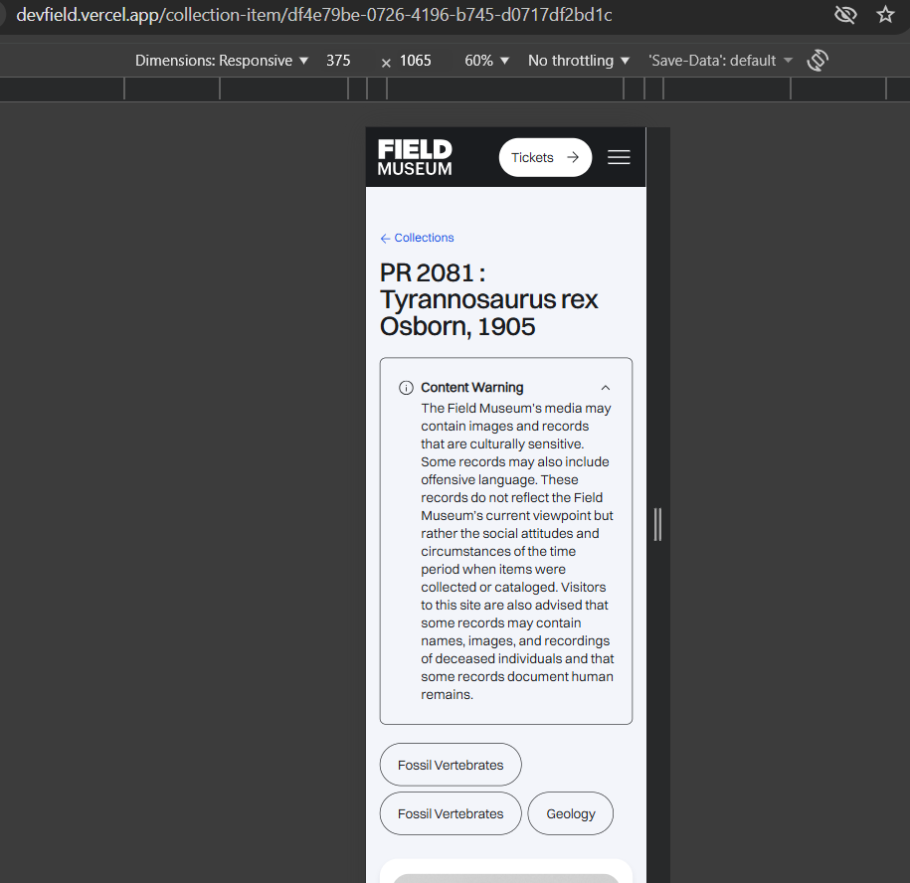The image size is (910, 883).
Task: Click the height field showing 1065
Action: 416,61
